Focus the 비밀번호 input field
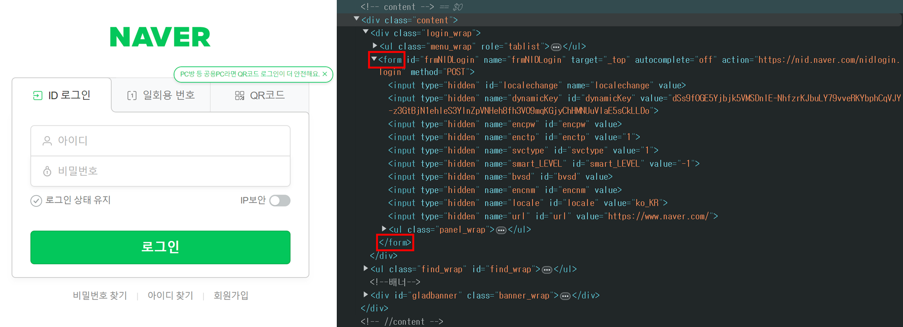 [160, 171]
